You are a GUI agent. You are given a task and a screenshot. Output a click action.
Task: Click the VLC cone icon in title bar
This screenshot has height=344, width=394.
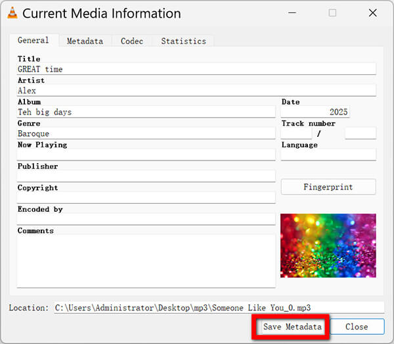[x=12, y=13]
